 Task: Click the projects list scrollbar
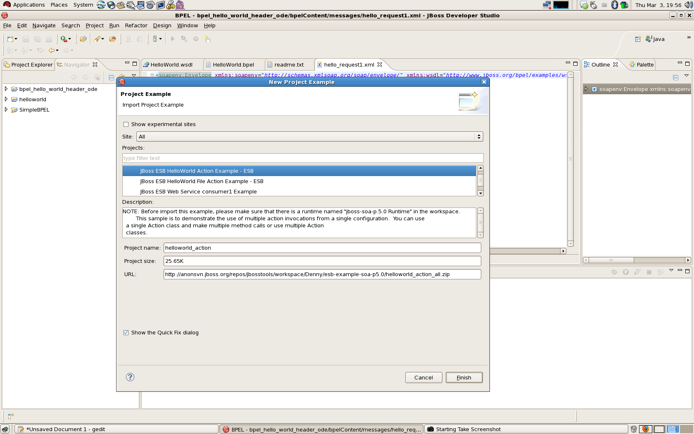[480, 181]
